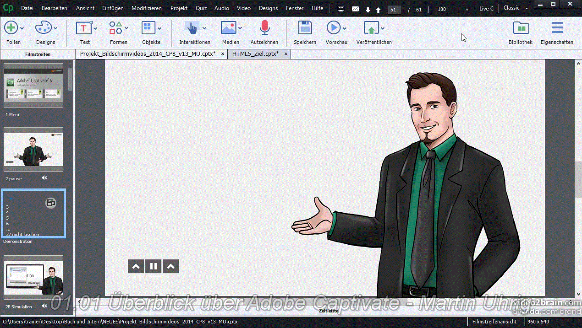Open the Projekt menu
582x328 pixels.
(179, 8)
